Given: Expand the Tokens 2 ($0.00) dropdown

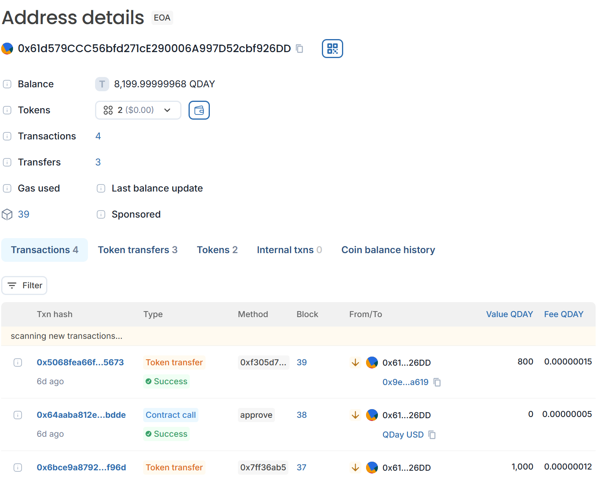Looking at the screenshot, I should click(138, 110).
